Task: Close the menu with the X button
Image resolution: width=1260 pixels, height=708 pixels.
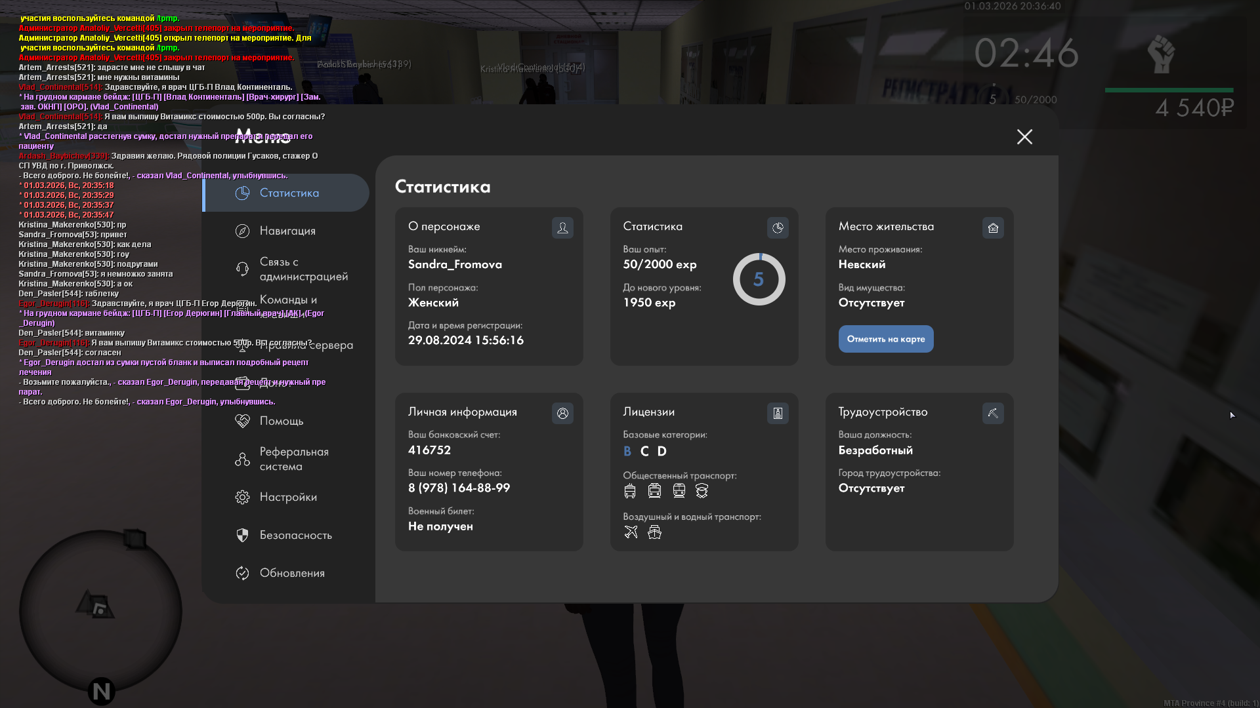Action: [x=1024, y=136]
